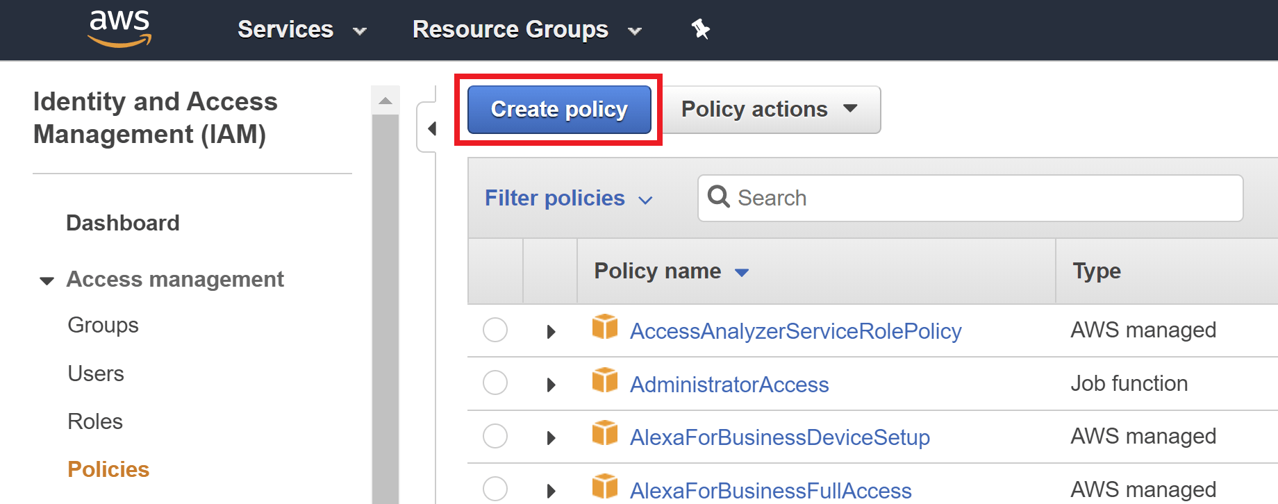
Task: Click the AlexaForBusinessDeviceSetup orange box icon
Action: pos(605,432)
